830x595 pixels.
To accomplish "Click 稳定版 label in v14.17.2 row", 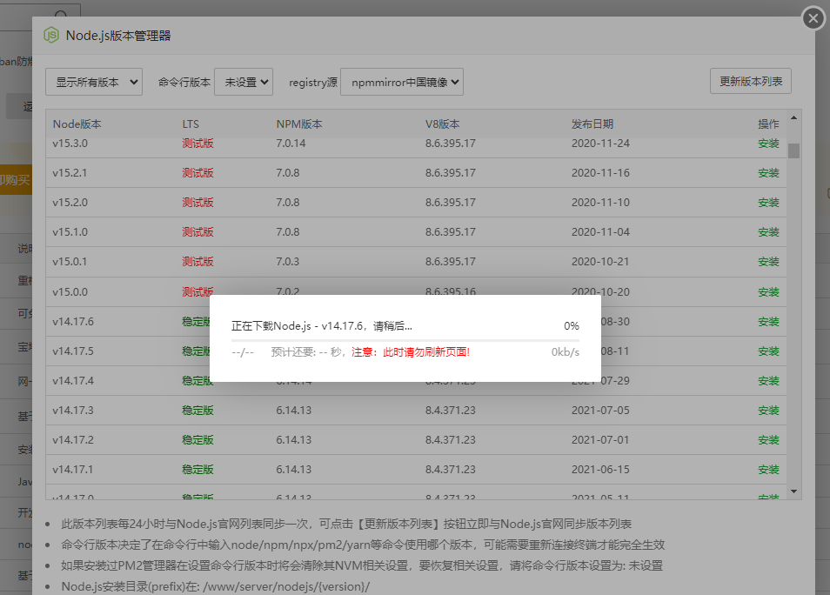I will point(198,440).
